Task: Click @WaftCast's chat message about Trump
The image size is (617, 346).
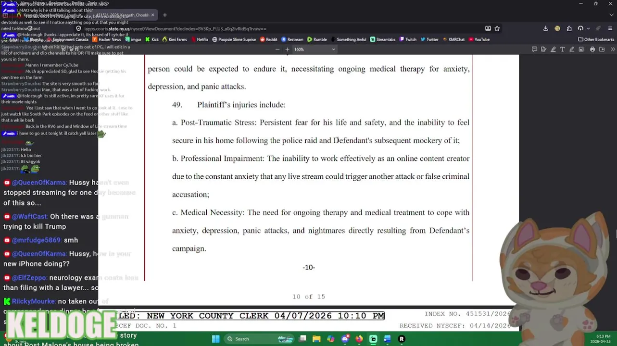Action: 66,222
